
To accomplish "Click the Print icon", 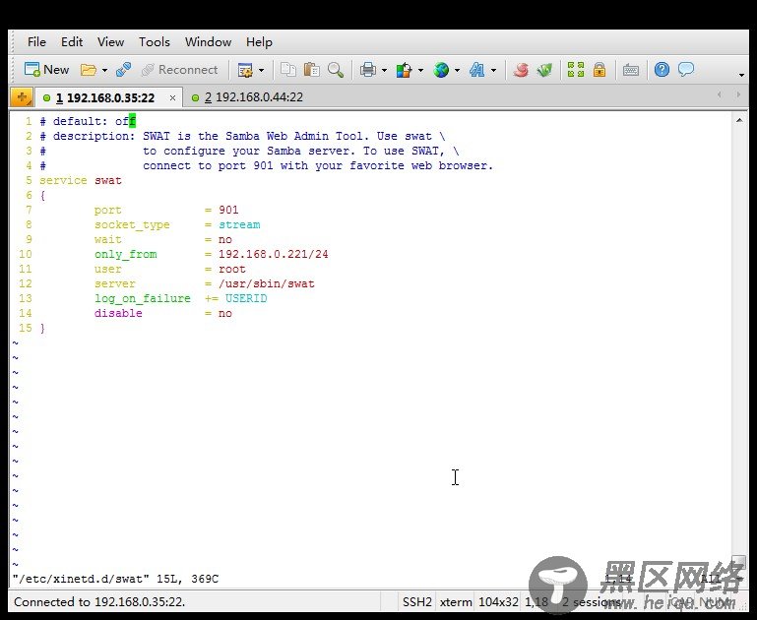I will [368, 70].
